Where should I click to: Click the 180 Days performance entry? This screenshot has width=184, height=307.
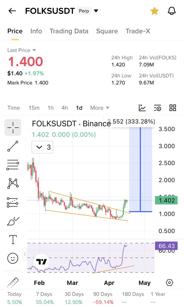point(133,298)
